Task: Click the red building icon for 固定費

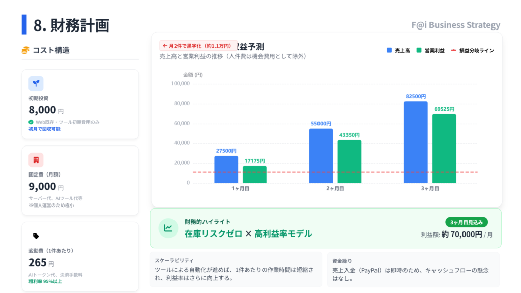Action: [36, 160]
